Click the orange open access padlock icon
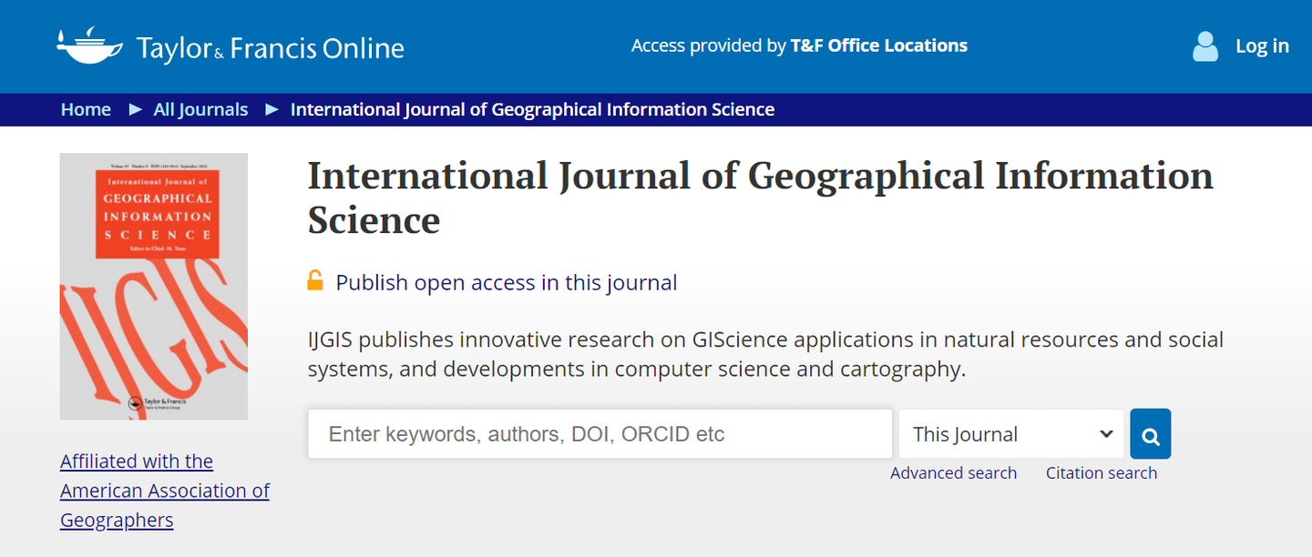1312x557 pixels. (x=315, y=280)
